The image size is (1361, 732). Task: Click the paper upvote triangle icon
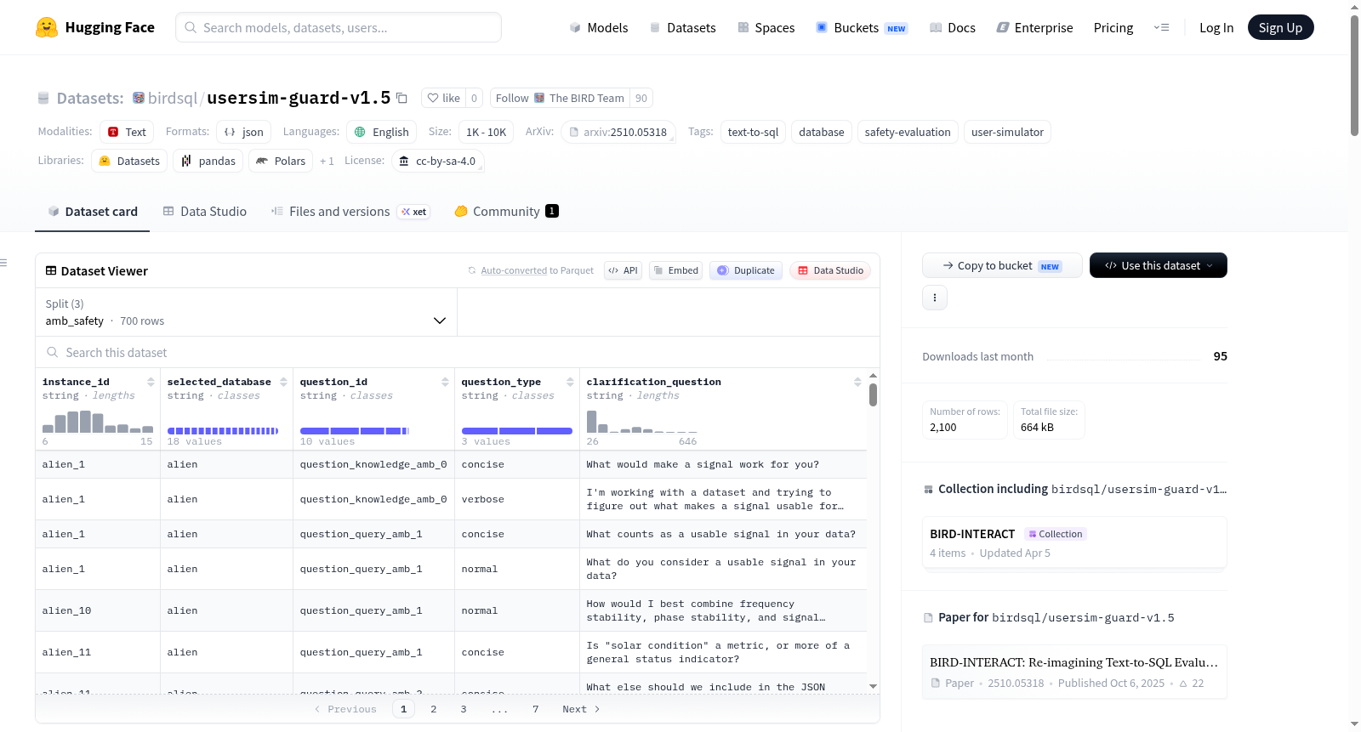pyautogui.click(x=1183, y=684)
